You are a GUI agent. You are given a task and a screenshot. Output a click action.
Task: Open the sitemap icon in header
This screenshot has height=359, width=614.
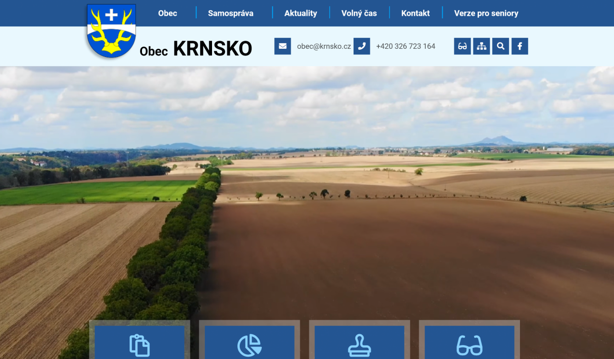click(482, 46)
